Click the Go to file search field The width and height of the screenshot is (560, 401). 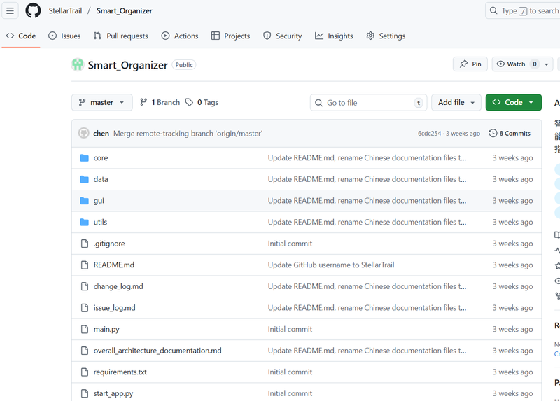[x=368, y=103]
